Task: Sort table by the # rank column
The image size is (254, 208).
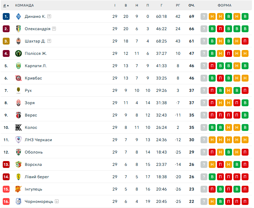Action: tap(6, 5)
